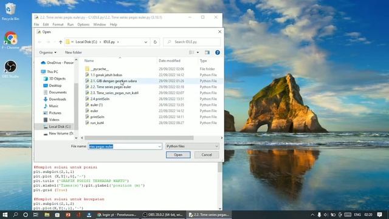Click the Search IDLE.py search box
Image resolution: width=389 pixels, height=219 pixels.
point(192,42)
